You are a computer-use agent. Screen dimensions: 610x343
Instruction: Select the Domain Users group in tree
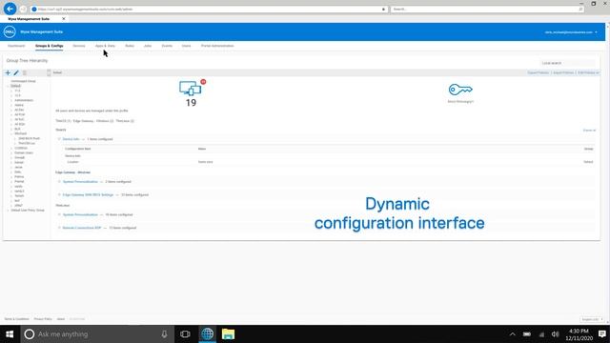pyautogui.click(x=24, y=152)
